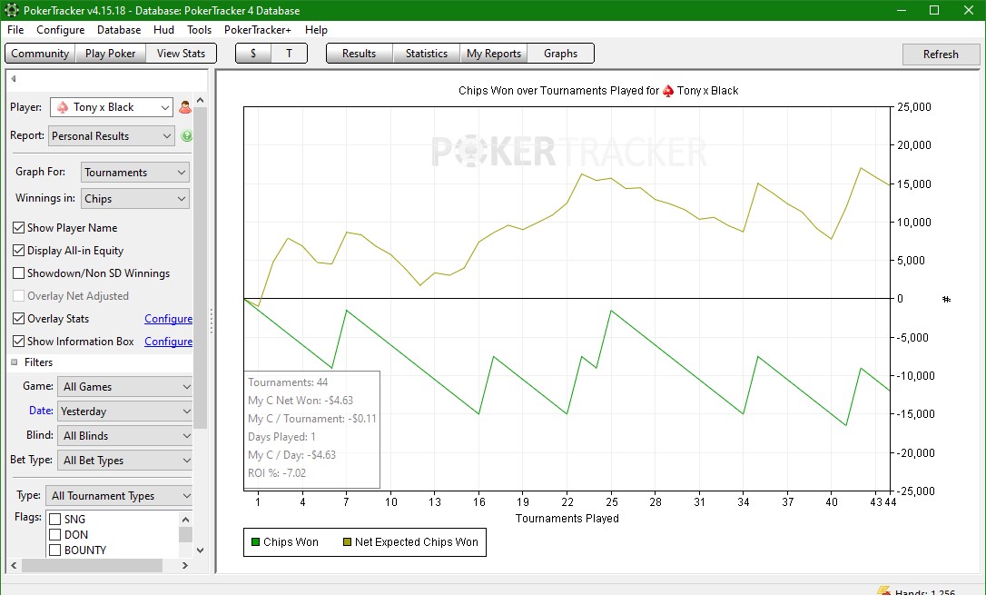The height and width of the screenshot is (605, 986).
Task: Open the Graphs view
Action: [560, 54]
